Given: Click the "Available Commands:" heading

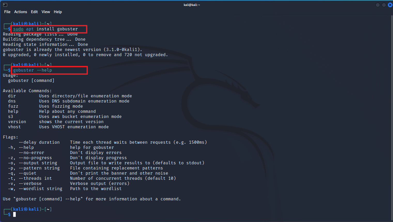Looking at the screenshot, I should pyautogui.click(x=27, y=91).
